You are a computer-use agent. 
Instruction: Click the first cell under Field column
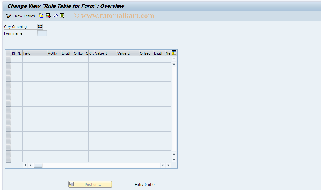point(35,59)
